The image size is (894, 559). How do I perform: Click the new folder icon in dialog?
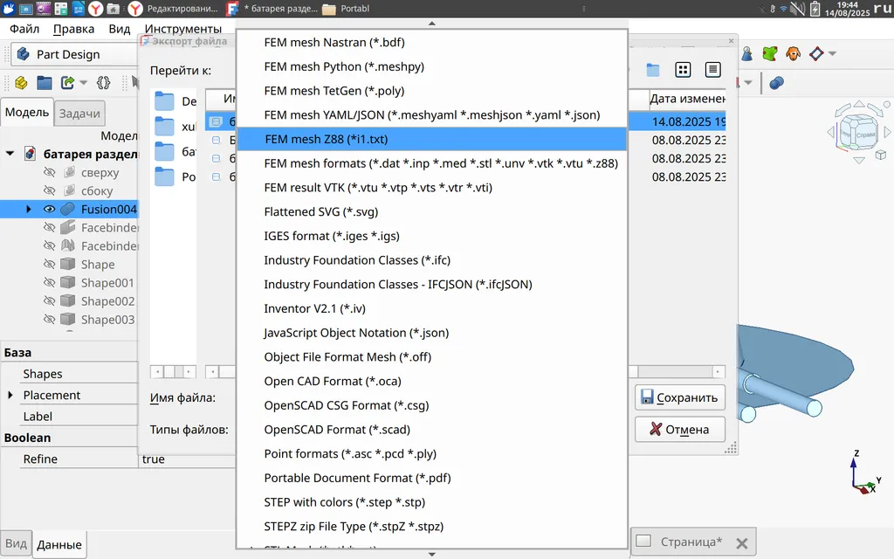tap(652, 70)
